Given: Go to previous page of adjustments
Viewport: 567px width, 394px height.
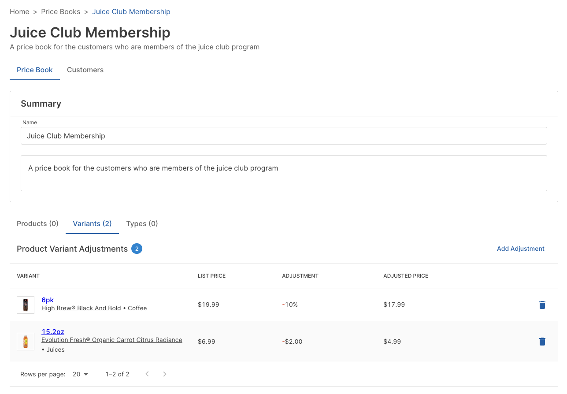Looking at the screenshot, I should point(147,374).
